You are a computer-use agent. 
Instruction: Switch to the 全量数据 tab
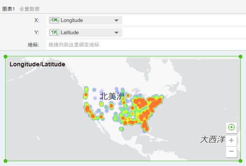(x=30, y=9)
